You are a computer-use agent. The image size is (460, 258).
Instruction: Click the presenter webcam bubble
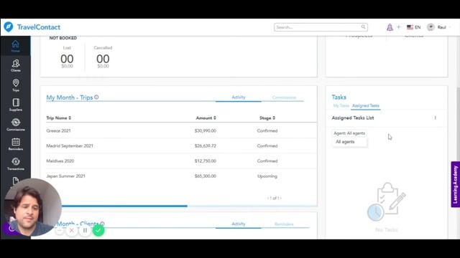32,207
